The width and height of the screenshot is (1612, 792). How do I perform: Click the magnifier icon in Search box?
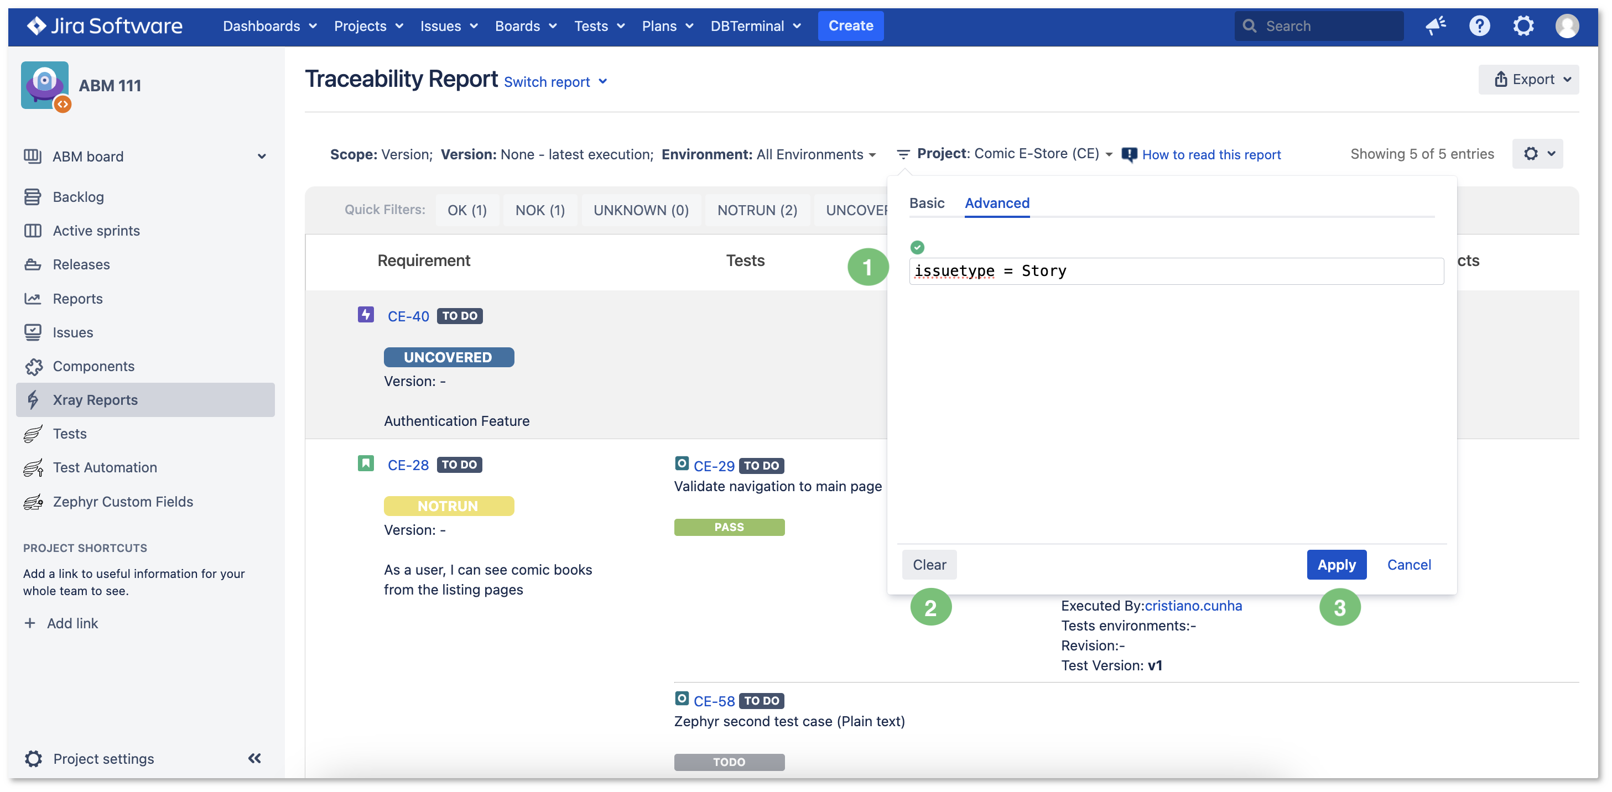[x=1249, y=25]
